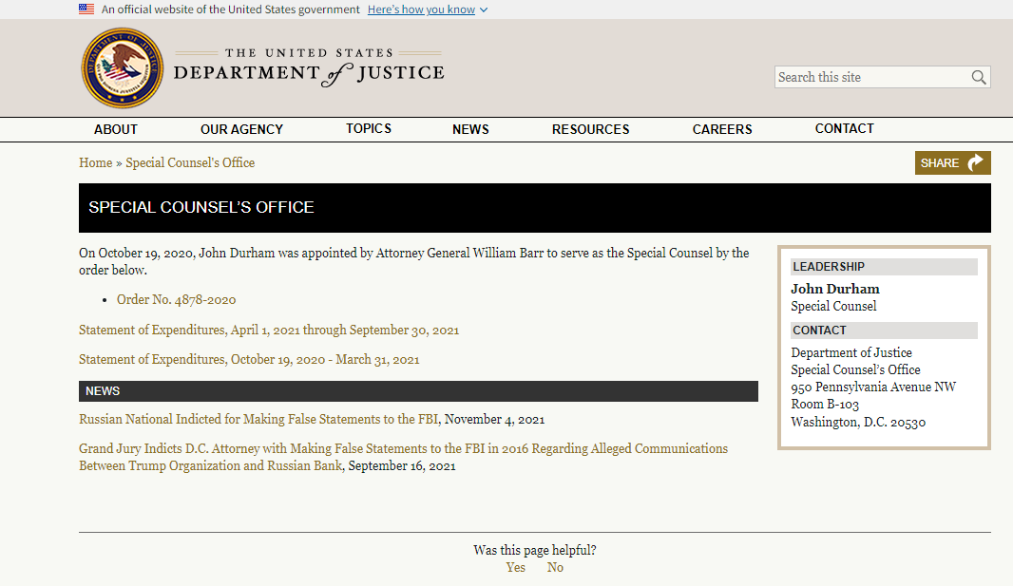
Task: Click the 'Room B-103' address line
Action: [x=824, y=404]
